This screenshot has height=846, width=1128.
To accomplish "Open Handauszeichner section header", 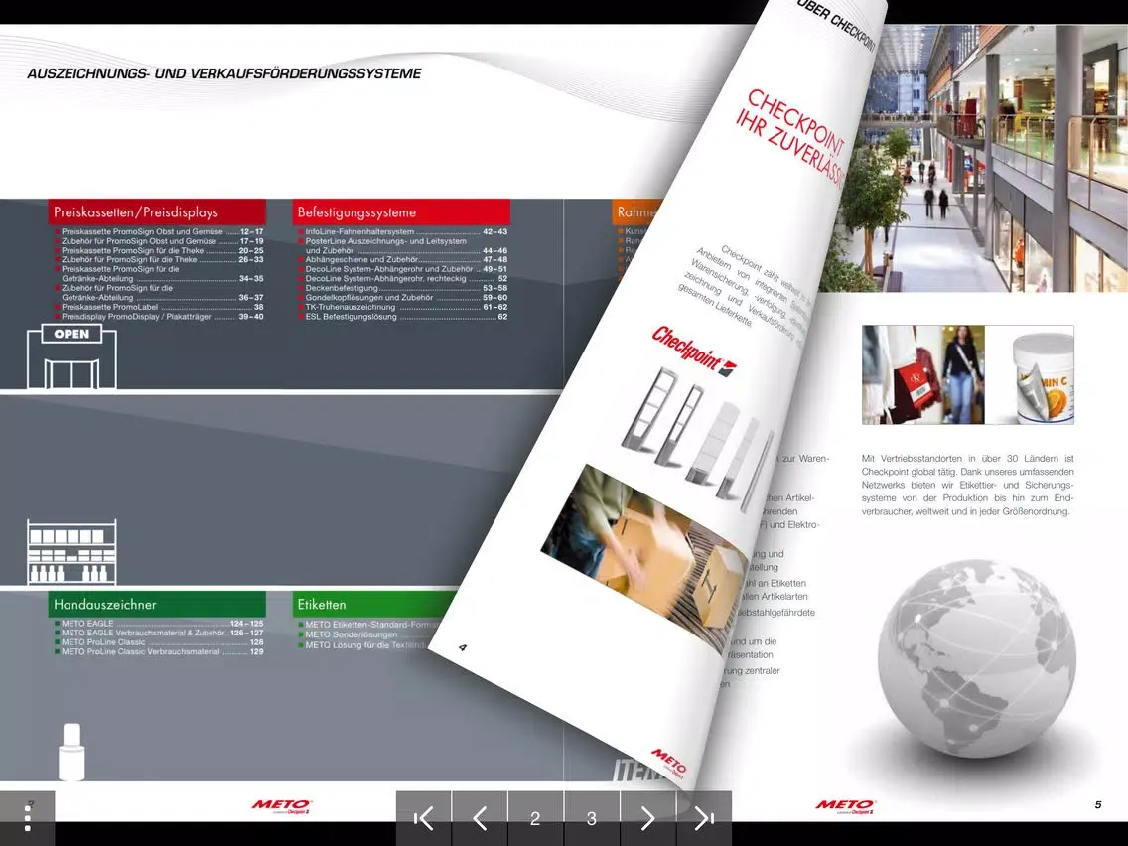I will tap(157, 605).
